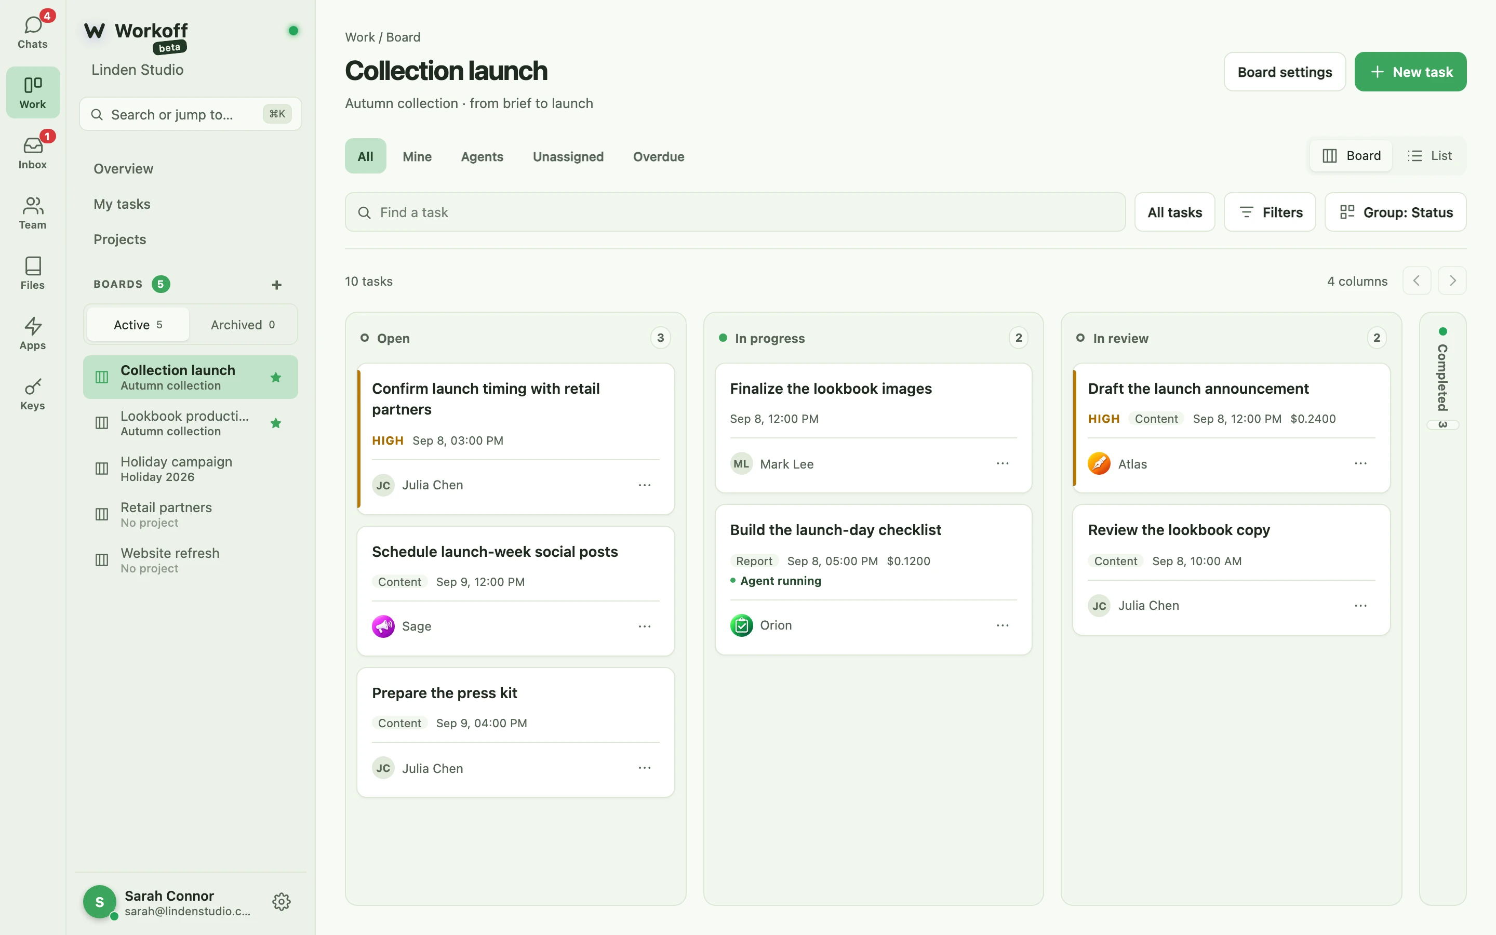Open the Group: Status dropdown

(x=1395, y=212)
